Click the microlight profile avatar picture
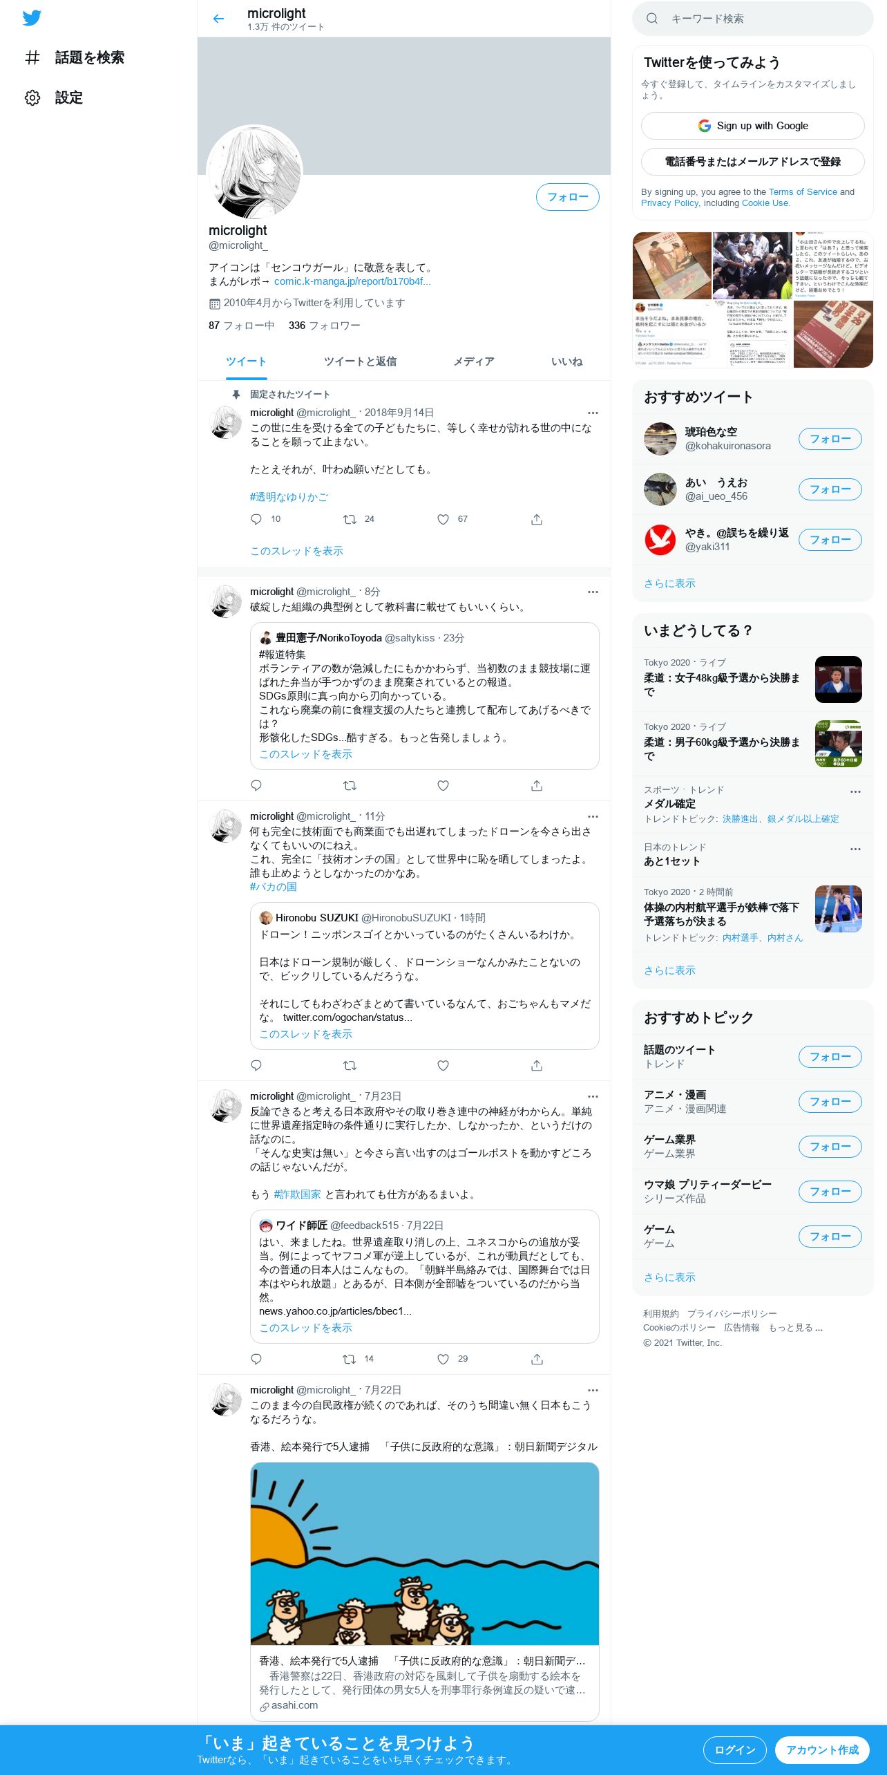This screenshot has width=887, height=1775. click(x=255, y=173)
